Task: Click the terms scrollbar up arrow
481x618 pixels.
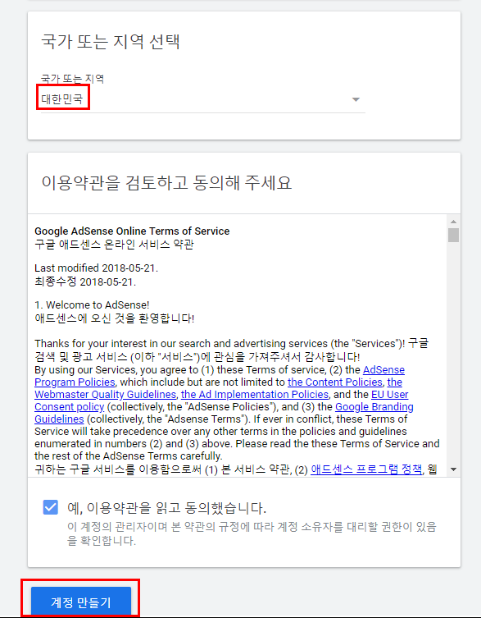Action: [453, 222]
